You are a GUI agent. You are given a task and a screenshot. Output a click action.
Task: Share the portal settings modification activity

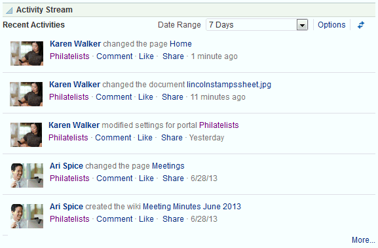click(x=172, y=138)
